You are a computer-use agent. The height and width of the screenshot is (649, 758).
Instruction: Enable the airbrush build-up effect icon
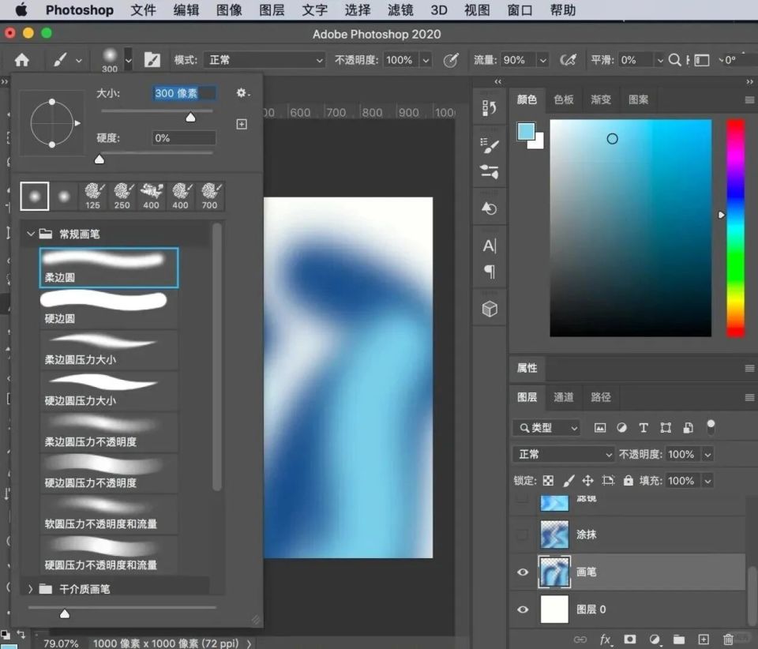coord(567,60)
